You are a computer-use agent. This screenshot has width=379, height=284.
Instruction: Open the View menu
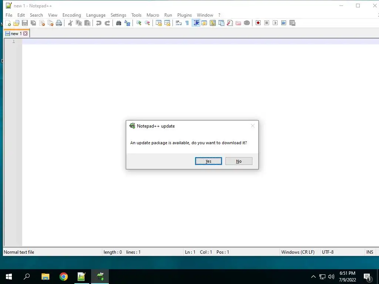coord(53,15)
